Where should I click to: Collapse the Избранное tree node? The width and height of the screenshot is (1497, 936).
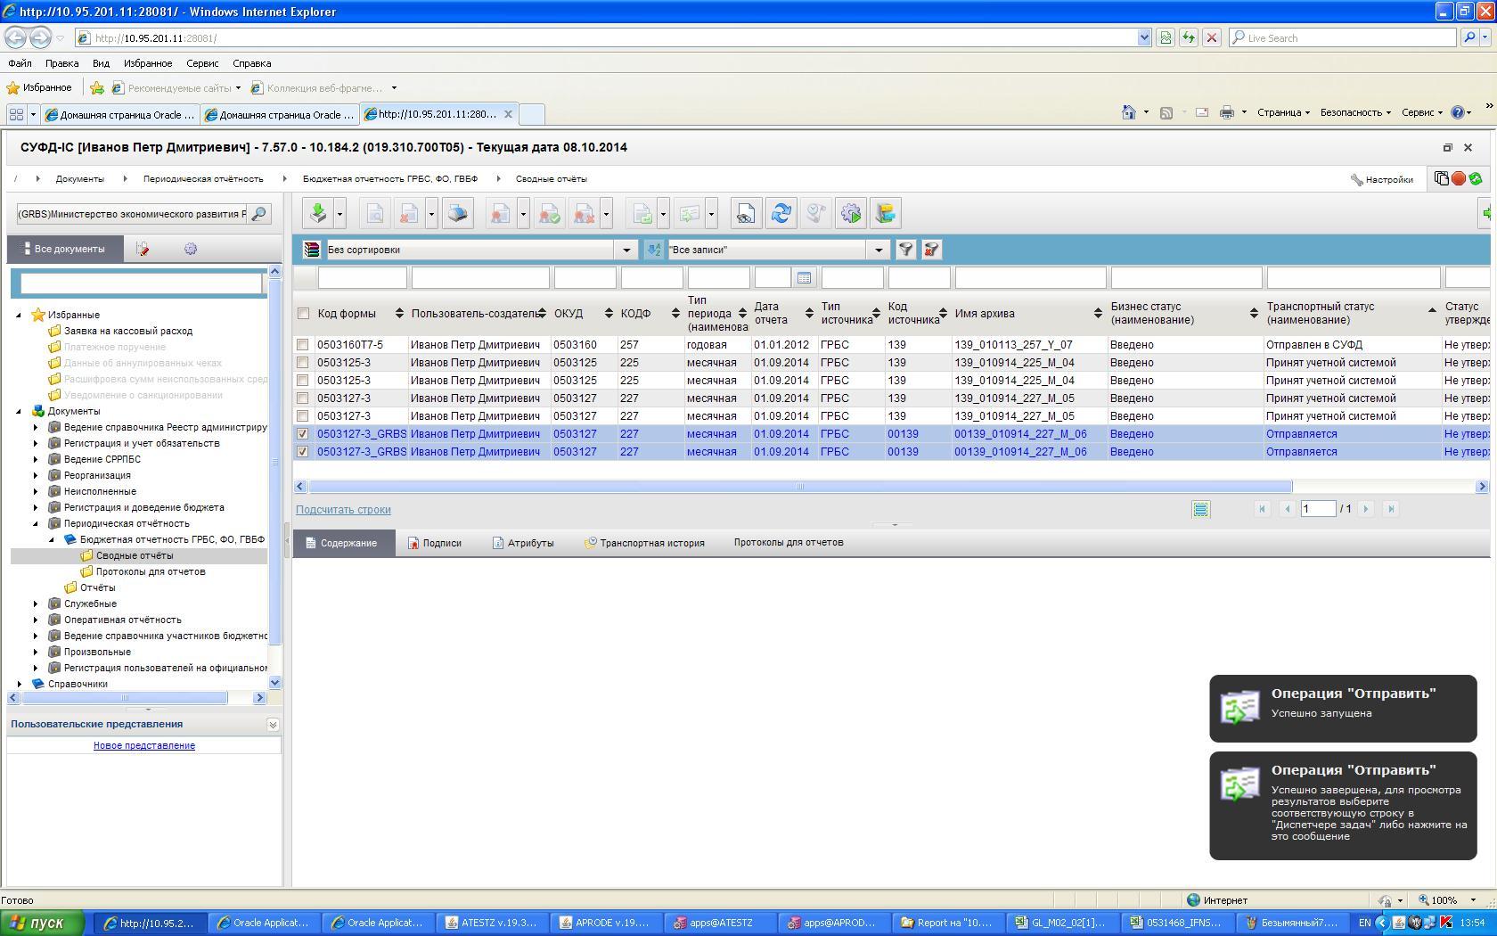click(19, 315)
